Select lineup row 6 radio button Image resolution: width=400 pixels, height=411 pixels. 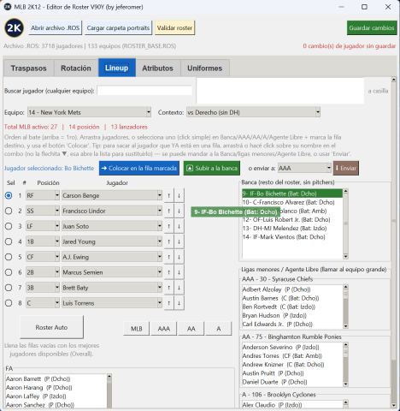9,272
